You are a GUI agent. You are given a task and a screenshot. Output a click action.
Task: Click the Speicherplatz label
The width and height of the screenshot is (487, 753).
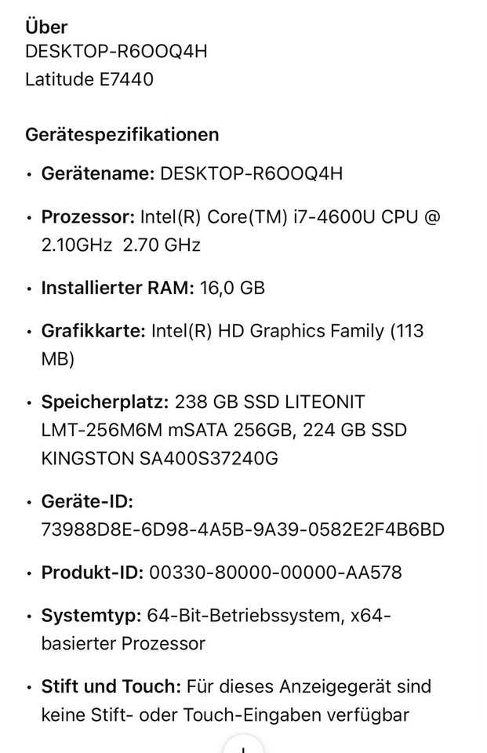coord(104,402)
